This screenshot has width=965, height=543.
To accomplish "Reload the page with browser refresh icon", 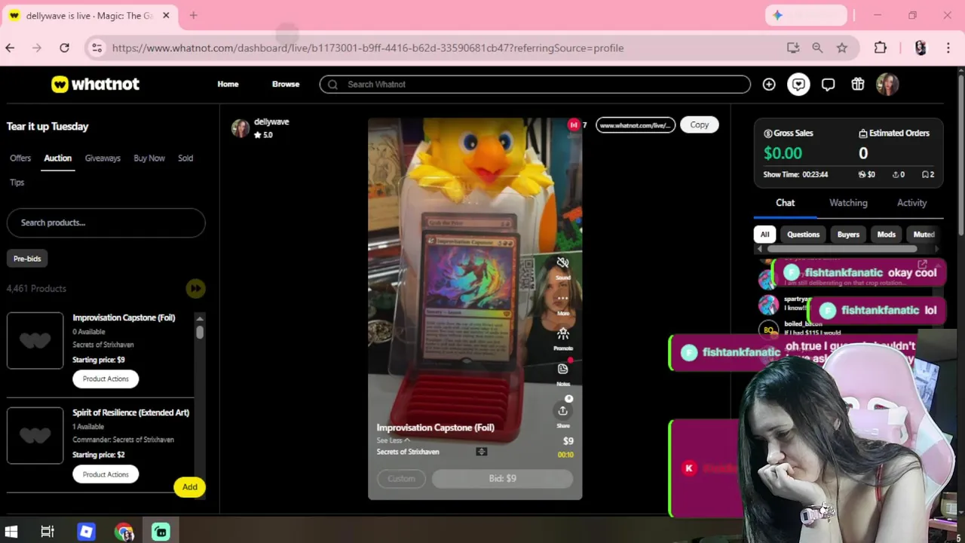I will [65, 48].
